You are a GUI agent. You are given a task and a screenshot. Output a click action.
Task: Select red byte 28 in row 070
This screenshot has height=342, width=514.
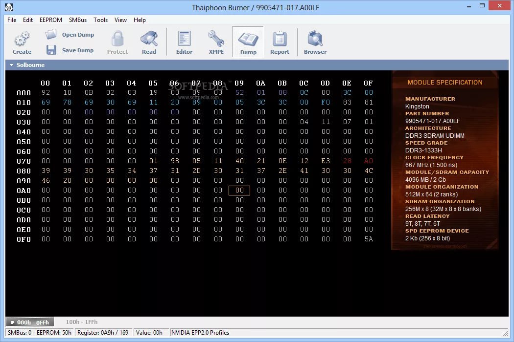(347, 161)
